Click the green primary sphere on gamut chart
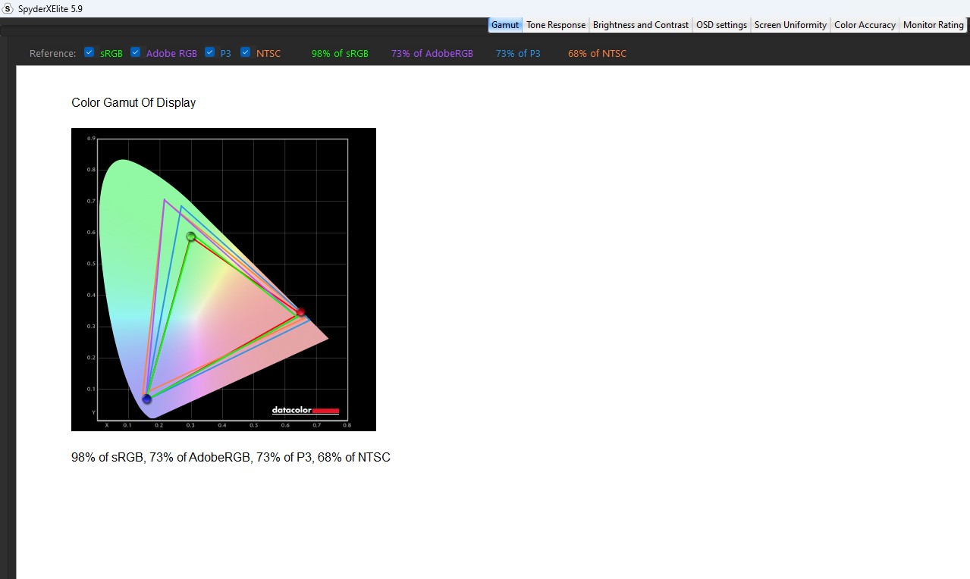970x579 pixels. tap(191, 236)
